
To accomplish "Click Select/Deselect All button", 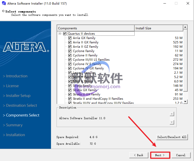I will point(172,137).
